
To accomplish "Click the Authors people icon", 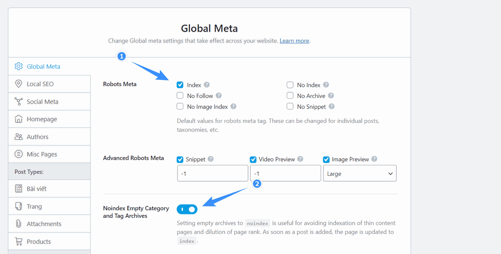I will coord(18,137).
